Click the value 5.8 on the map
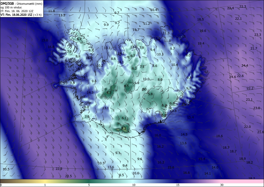Screen dimensions: 264x187 pyautogui.click(x=150, y=94)
